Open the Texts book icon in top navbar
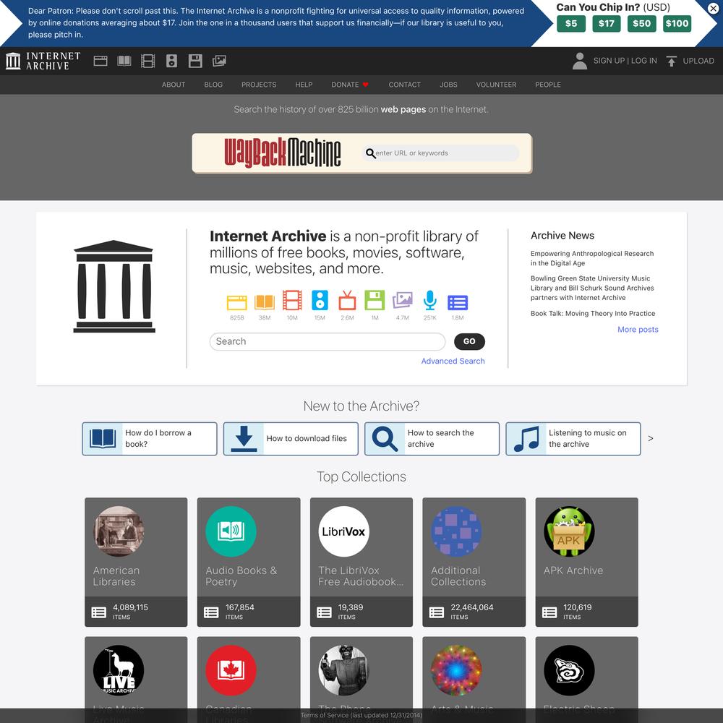This screenshot has height=723, width=723. click(124, 61)
